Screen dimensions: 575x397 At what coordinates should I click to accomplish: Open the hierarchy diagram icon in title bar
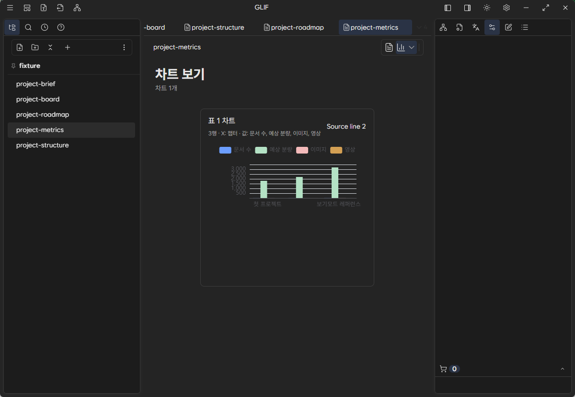pos(77,8)
